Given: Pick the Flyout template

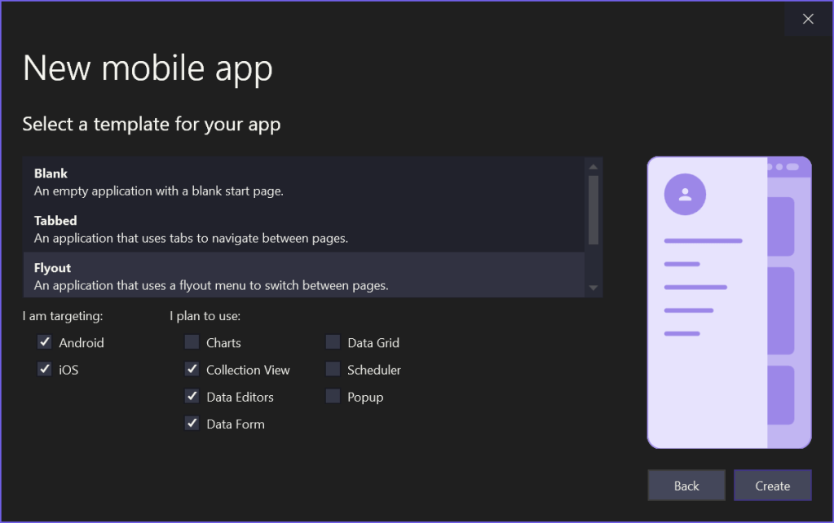Looking at the screenshot, I should coord(303,276).
